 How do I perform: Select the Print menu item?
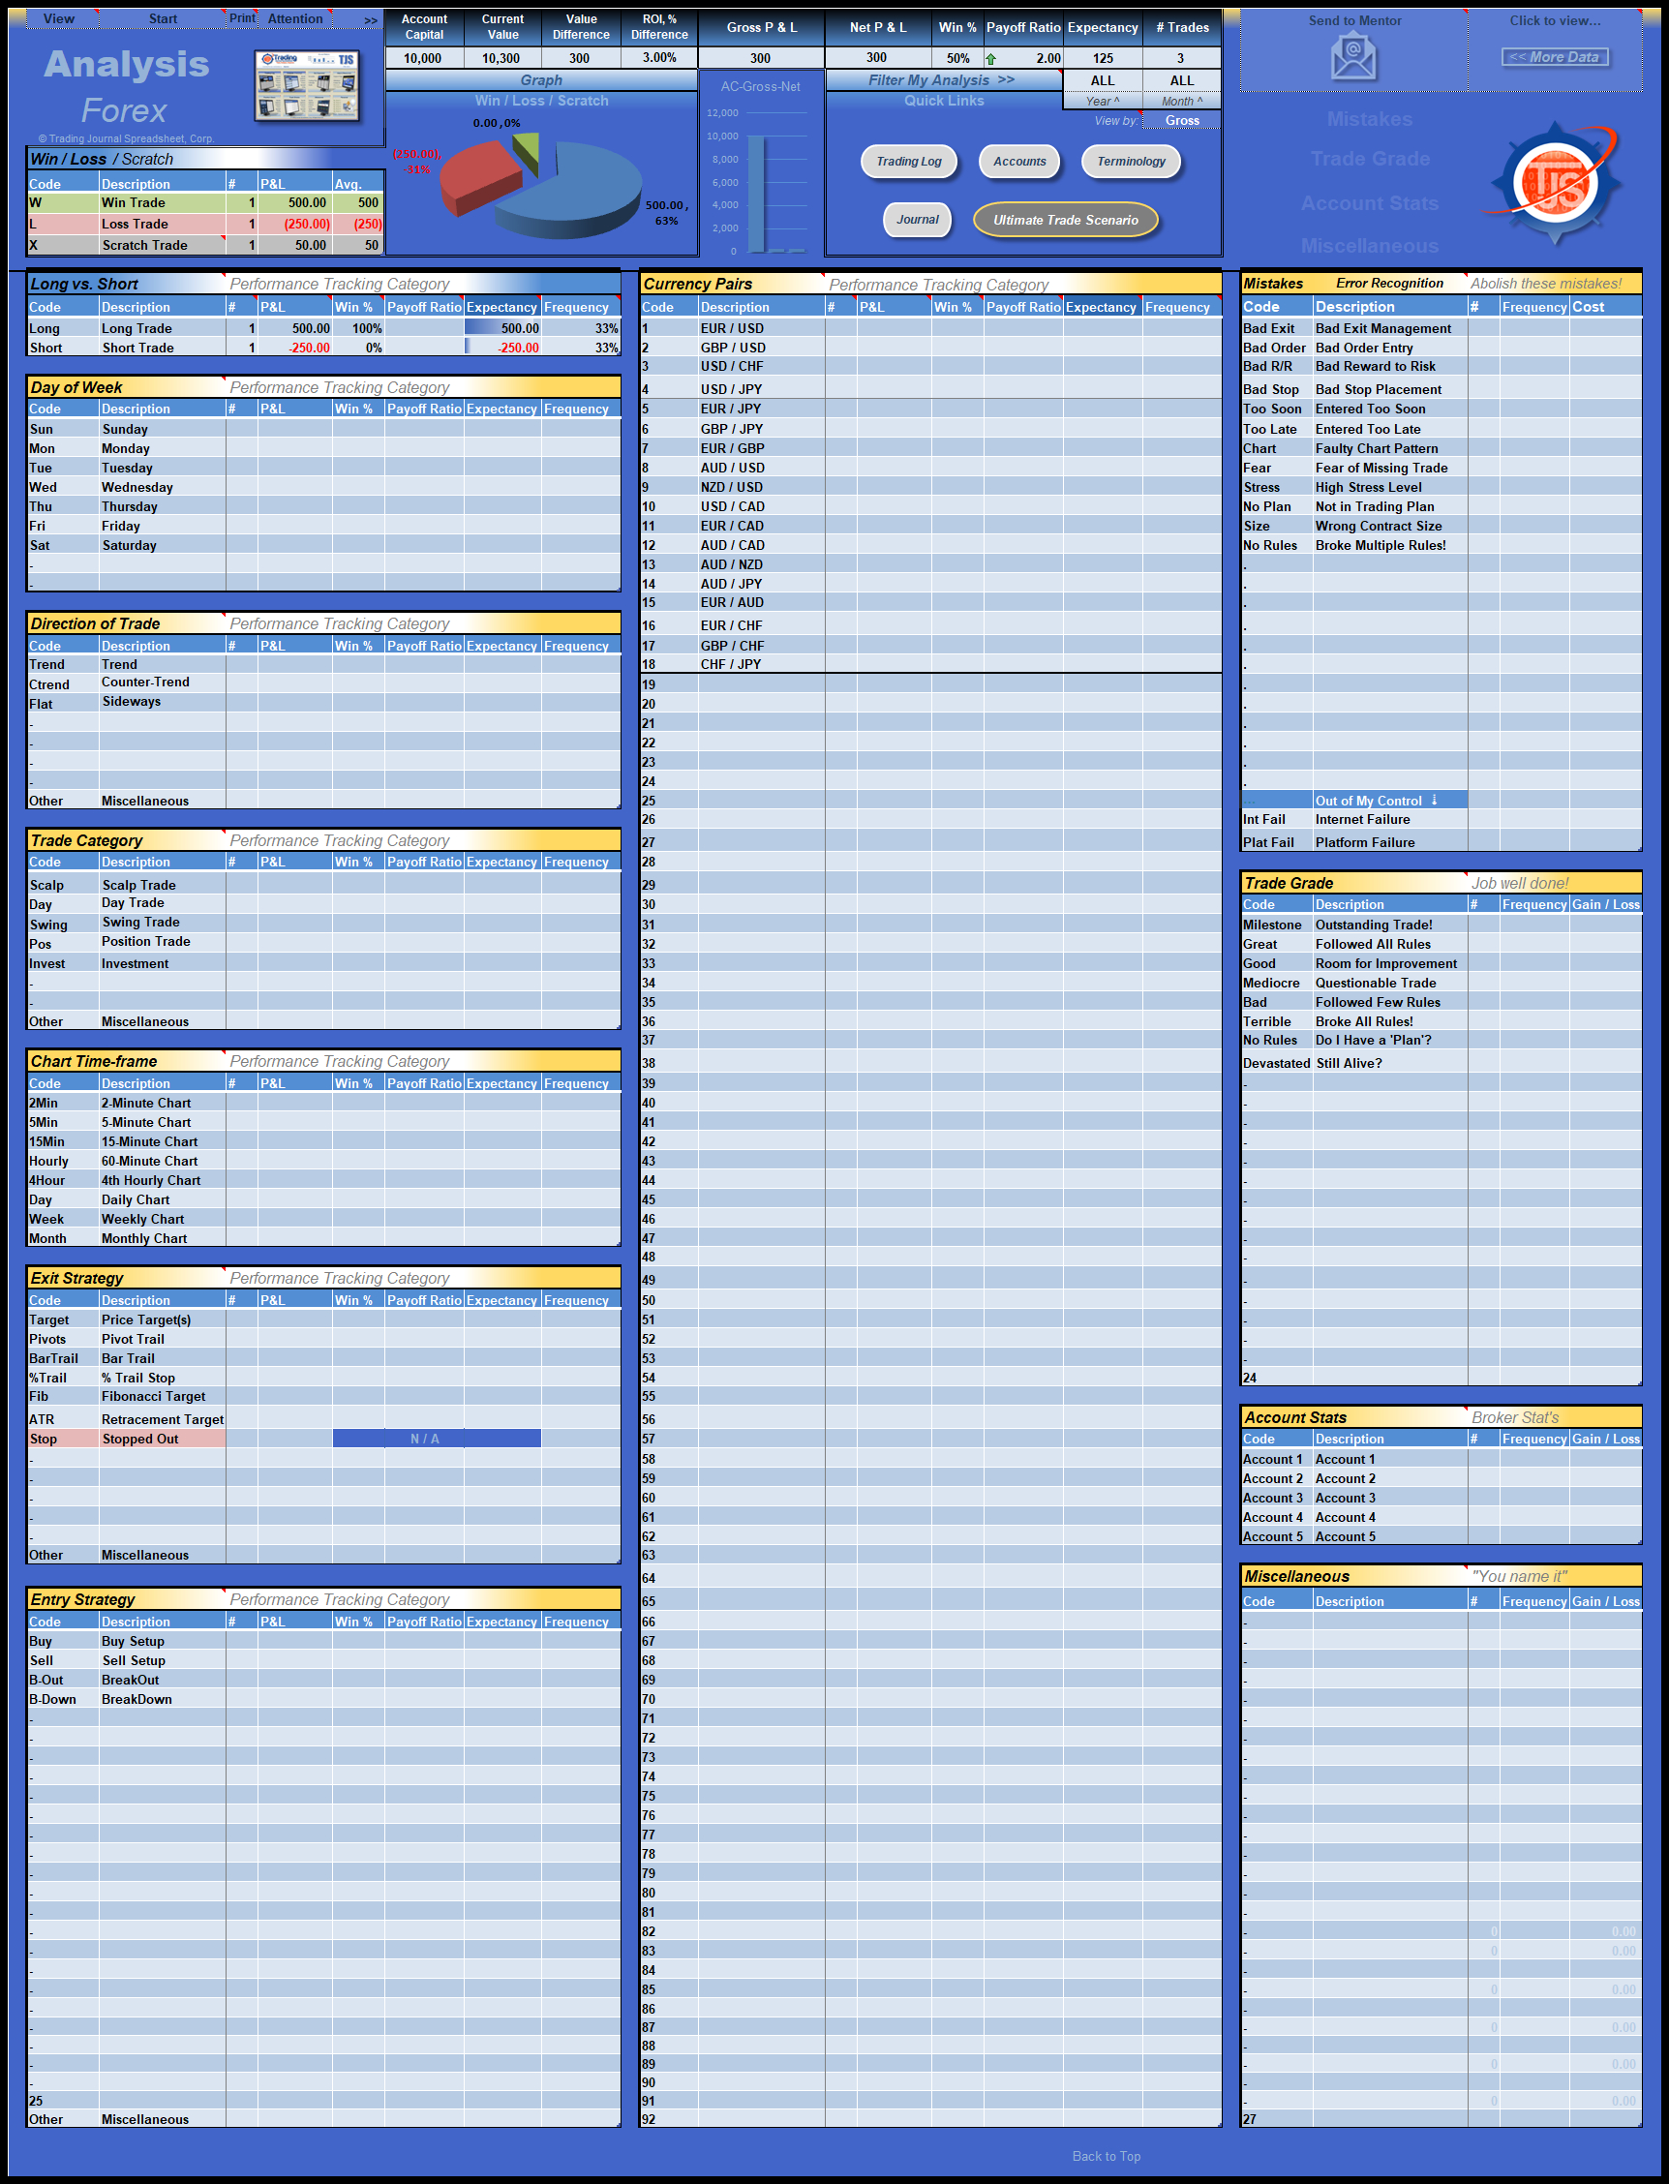(x=242, y=17)
